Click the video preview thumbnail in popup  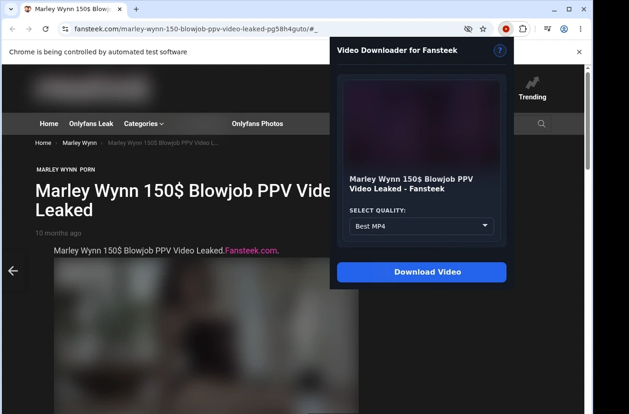pyautogui.click(x=421, y=124)
